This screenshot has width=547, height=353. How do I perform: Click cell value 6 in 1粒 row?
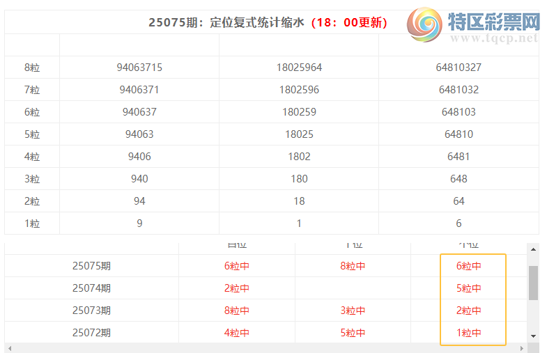click(x=459, y=223)
